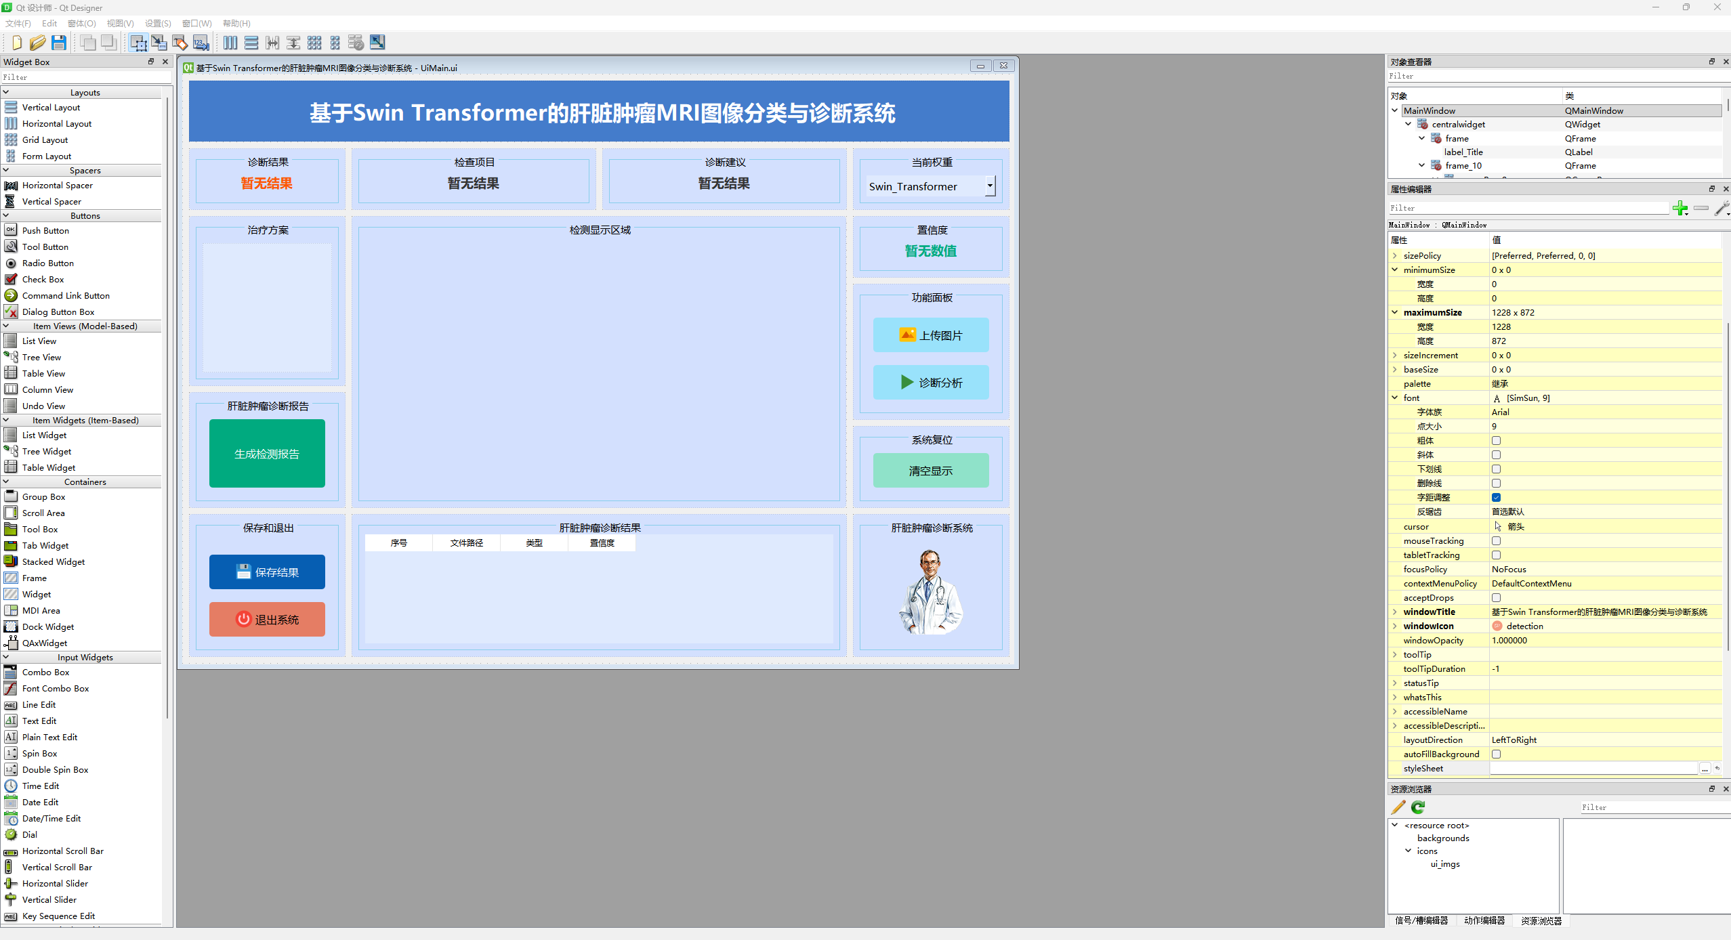Click the Adjust Size toolbar icon
The image size is (1731, 940).
click(377, 43)
